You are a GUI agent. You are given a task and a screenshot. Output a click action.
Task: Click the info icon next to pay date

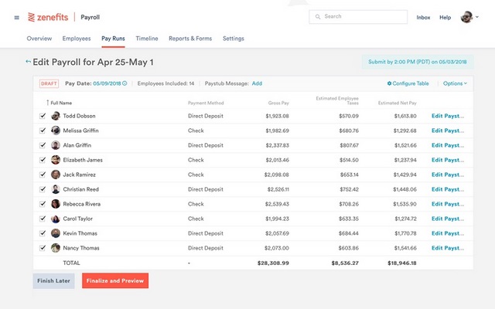point(125,83)
